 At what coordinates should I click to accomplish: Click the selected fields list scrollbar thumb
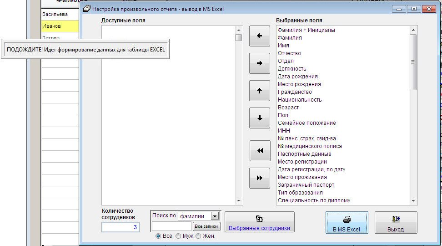pos(413,62)
